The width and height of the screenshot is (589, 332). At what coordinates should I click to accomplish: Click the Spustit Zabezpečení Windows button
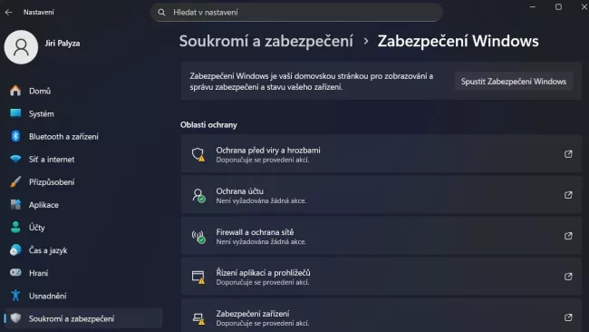(x=514, y=82)
